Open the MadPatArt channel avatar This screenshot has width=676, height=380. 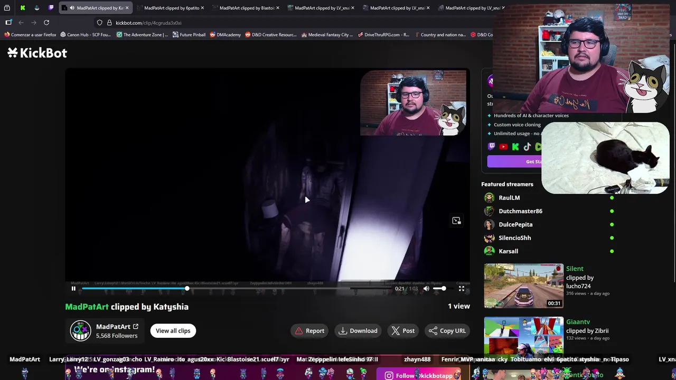pyautogui.click(x=81, y=331)
